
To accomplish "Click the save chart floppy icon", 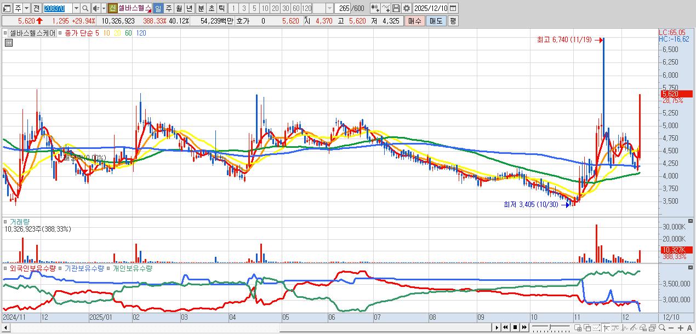I will click(396, 8).
